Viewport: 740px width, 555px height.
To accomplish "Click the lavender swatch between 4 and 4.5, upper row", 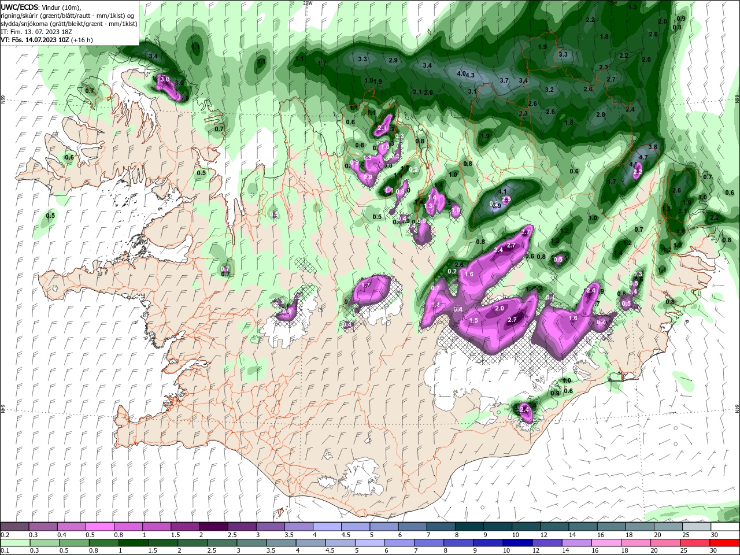I will coord(327,527).
